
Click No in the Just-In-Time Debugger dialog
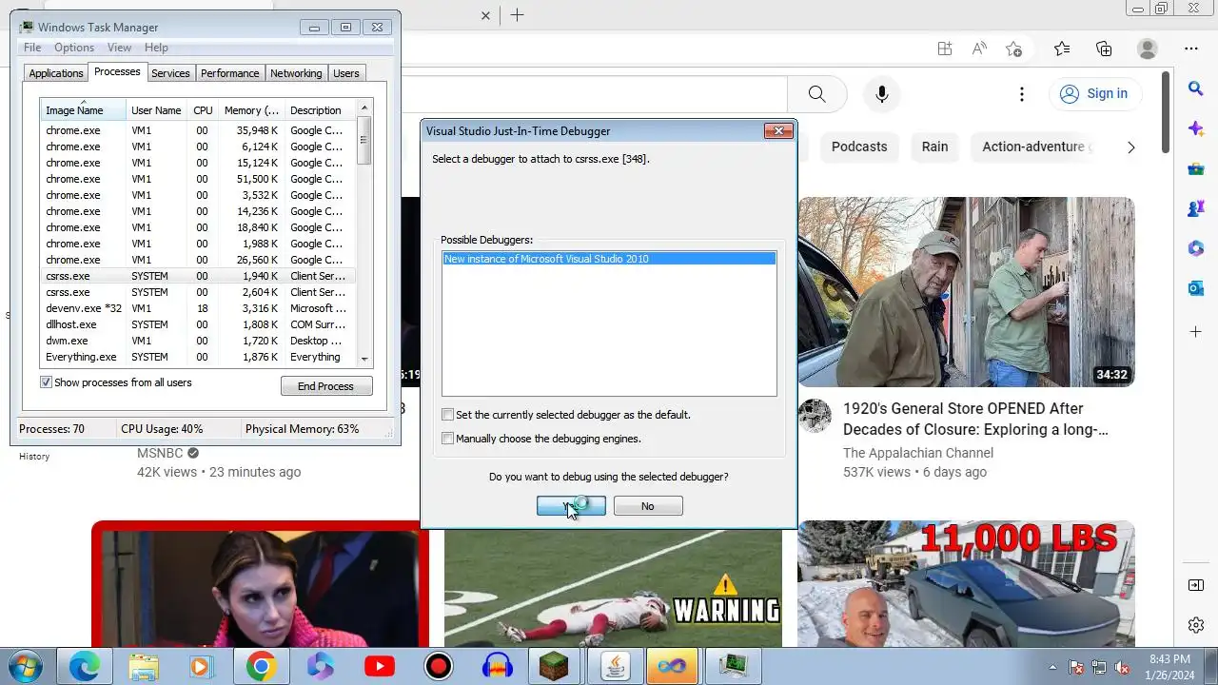point(648,506)
